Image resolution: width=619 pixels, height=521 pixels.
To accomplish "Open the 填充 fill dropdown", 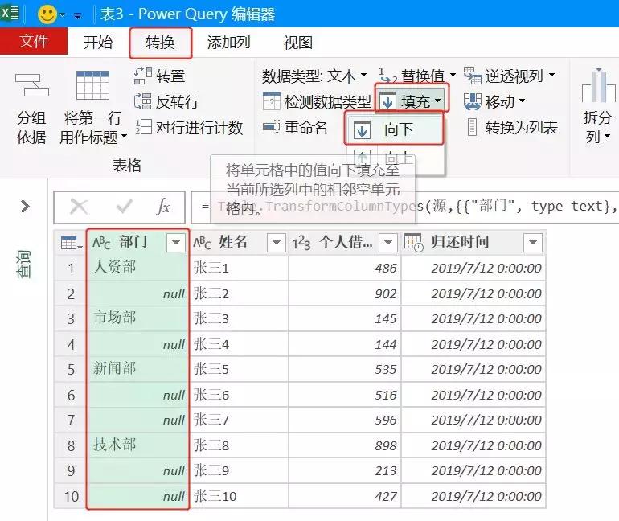I will pos(412,101).
